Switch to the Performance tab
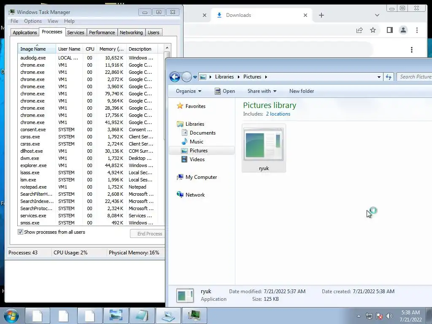The image size is (432, 324). pos(102,32)
